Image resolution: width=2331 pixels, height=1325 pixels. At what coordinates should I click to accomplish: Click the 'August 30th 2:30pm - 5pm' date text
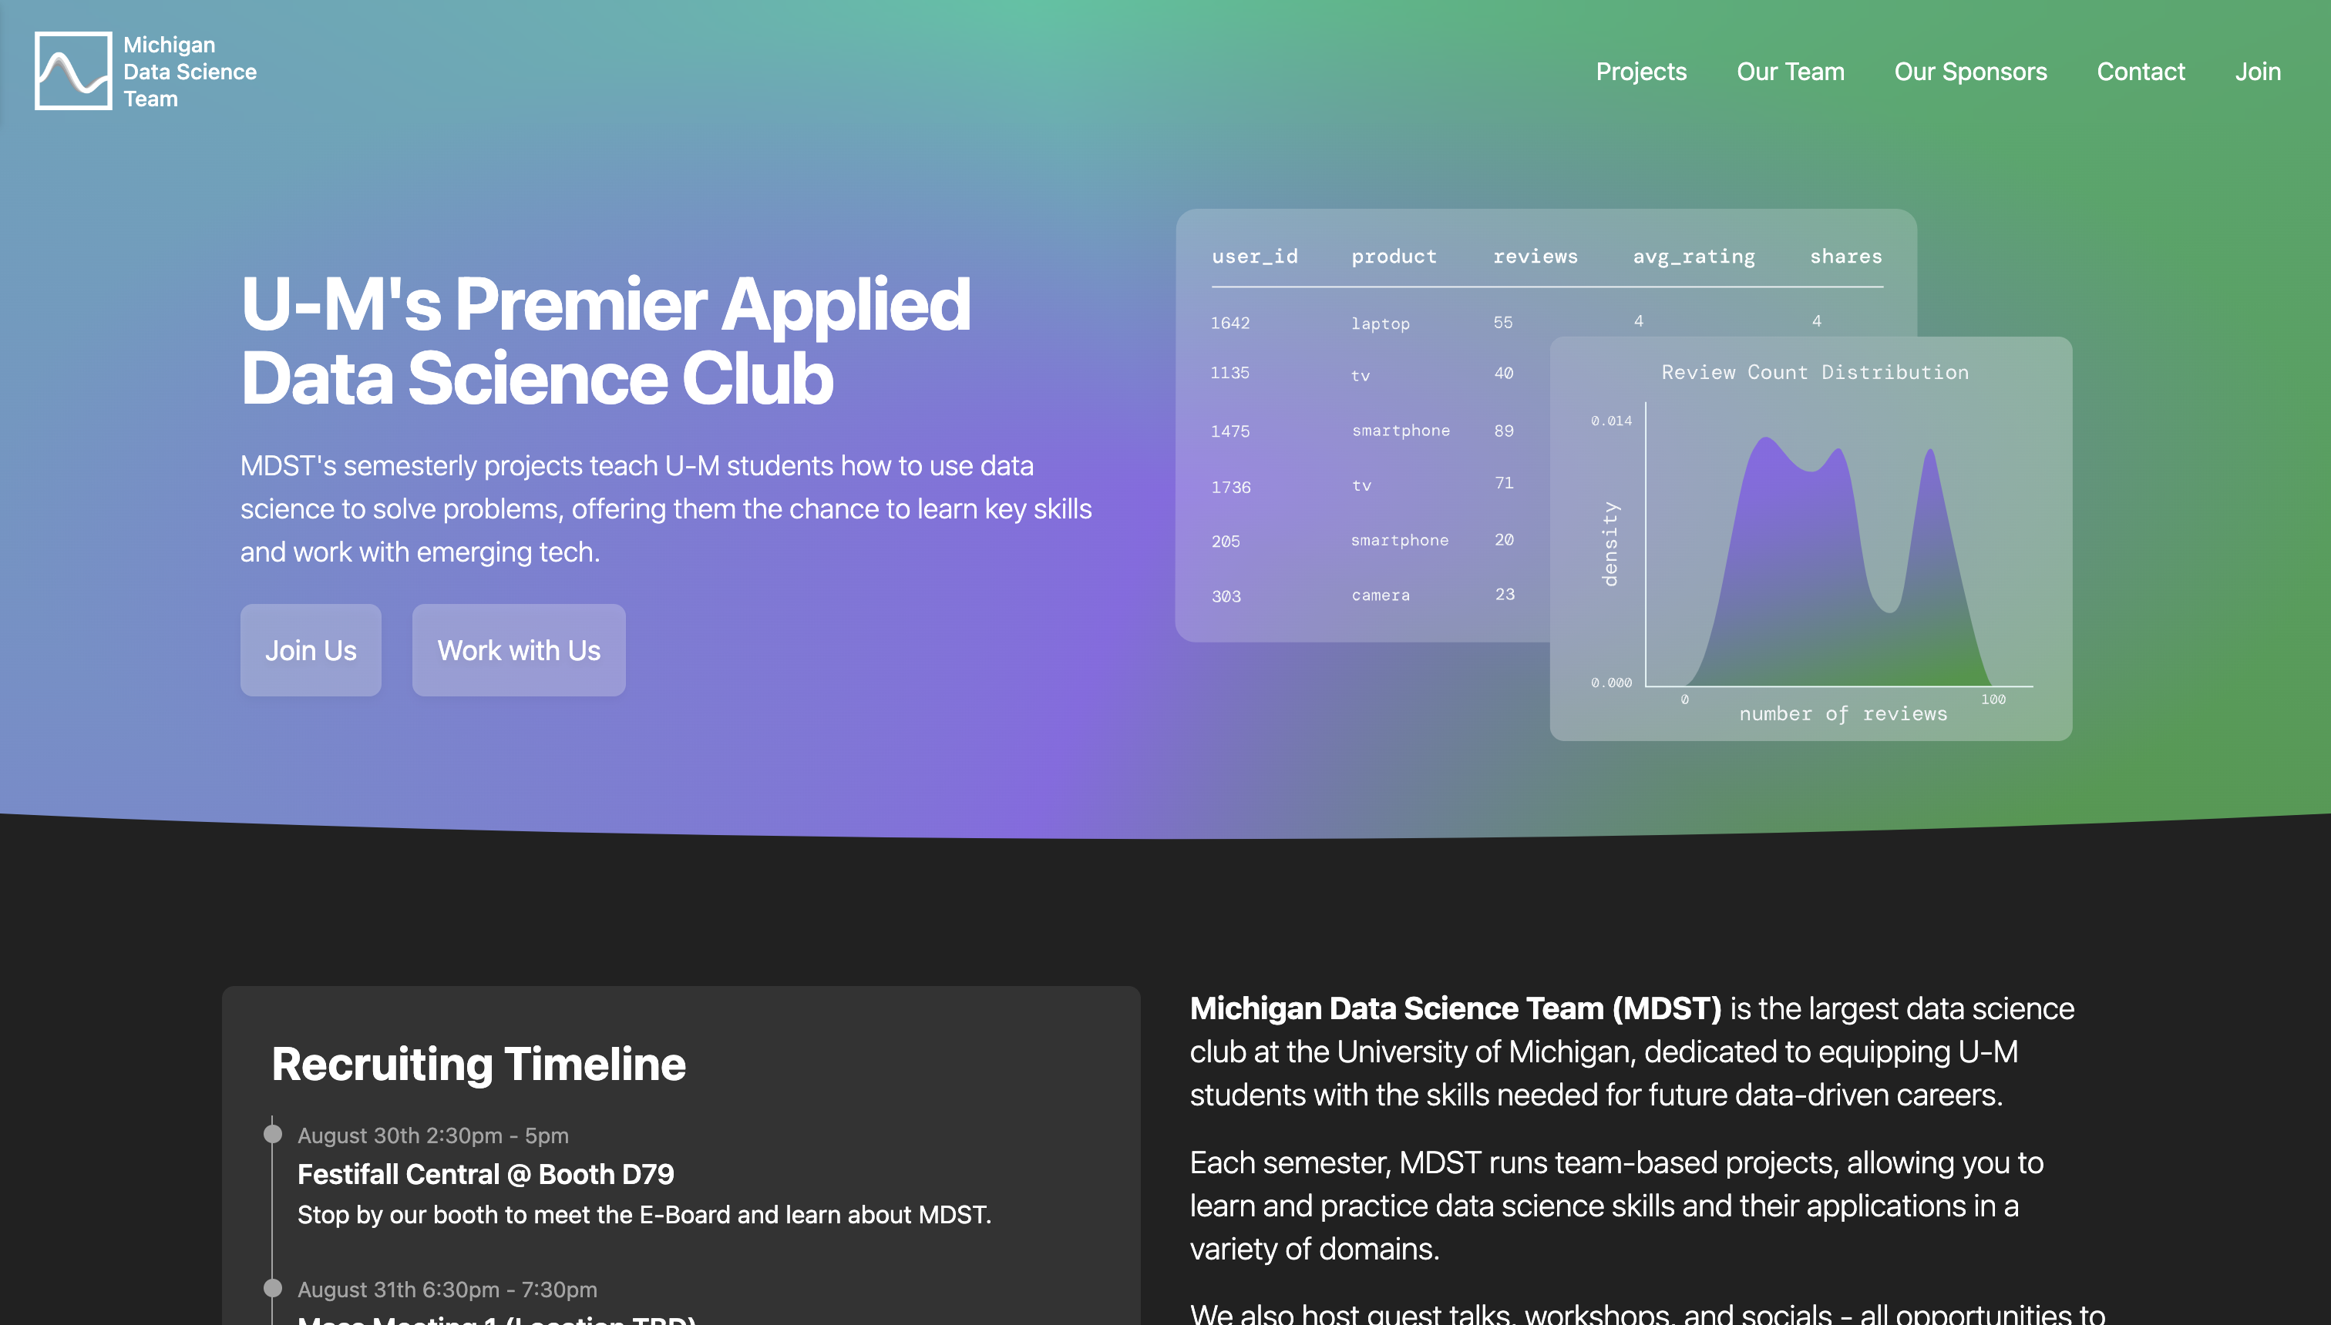pos(432,1135)
